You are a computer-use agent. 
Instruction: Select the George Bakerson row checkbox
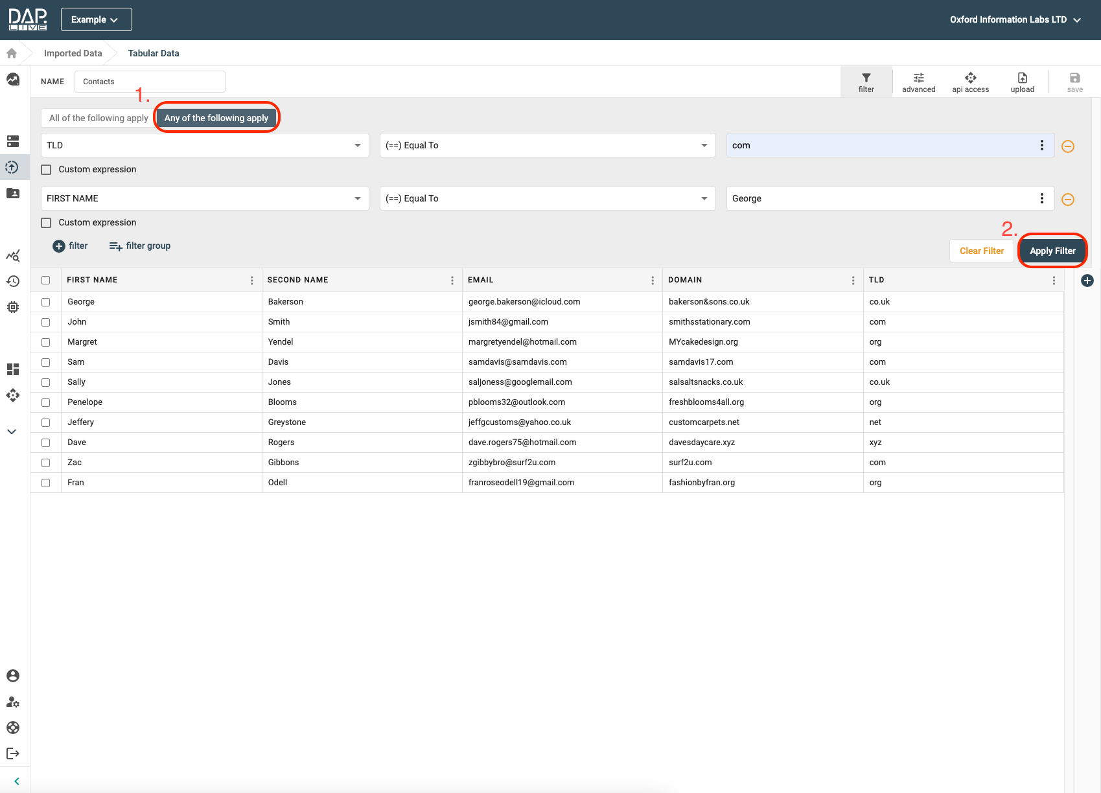pyautogui.click(x=46, y=302)
